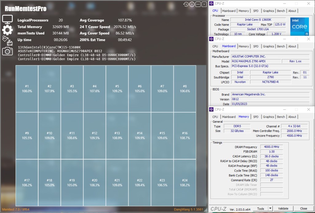Image resolution: width=315 pixels, height=213 pixels.
Task: Click the Intel Core i5 logo
Action: tap(300, 26)
